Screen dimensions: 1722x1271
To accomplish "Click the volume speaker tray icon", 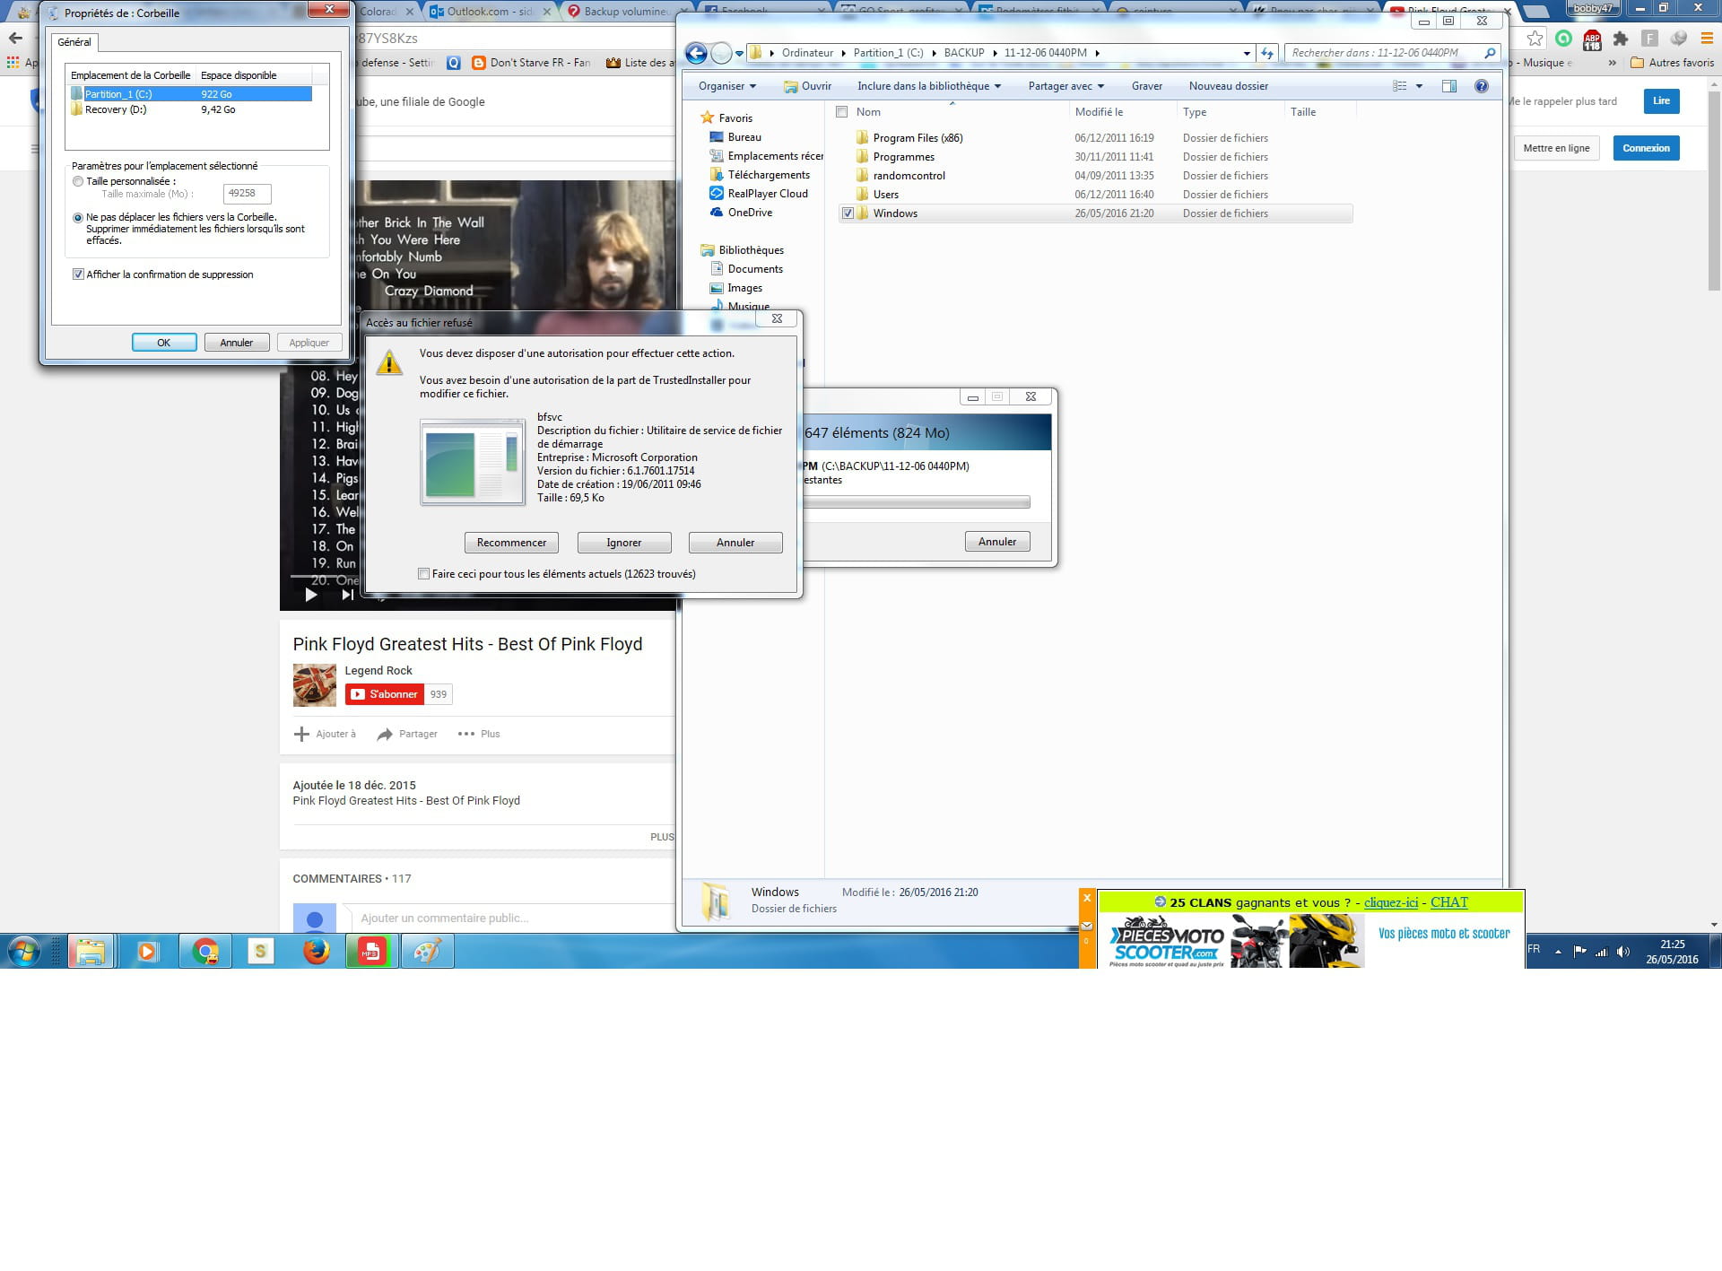I will point(1622,952).
